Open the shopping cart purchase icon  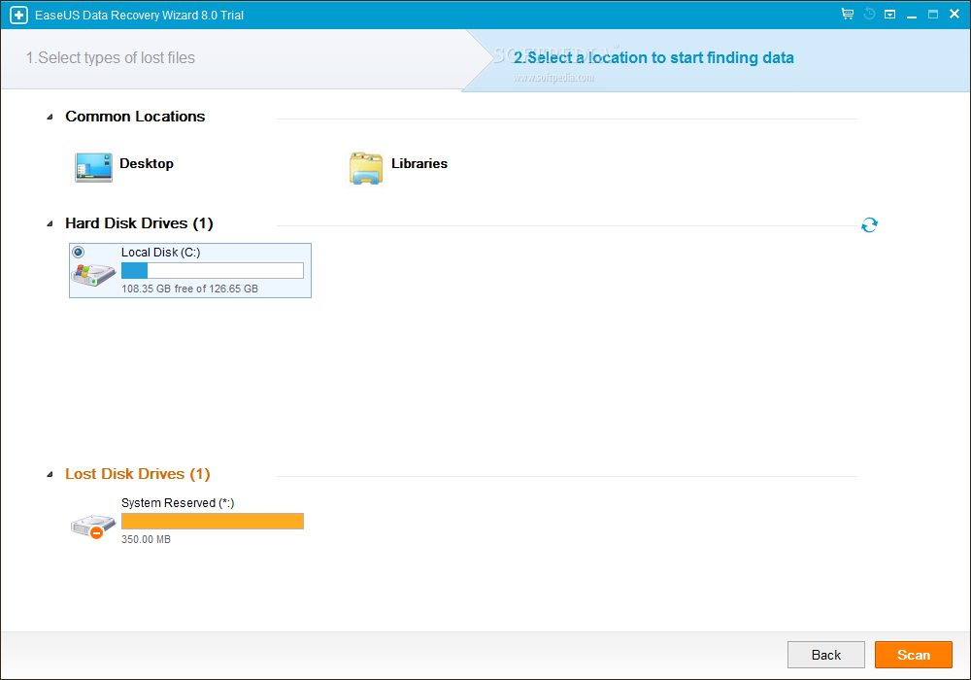[x=847, y=14]
